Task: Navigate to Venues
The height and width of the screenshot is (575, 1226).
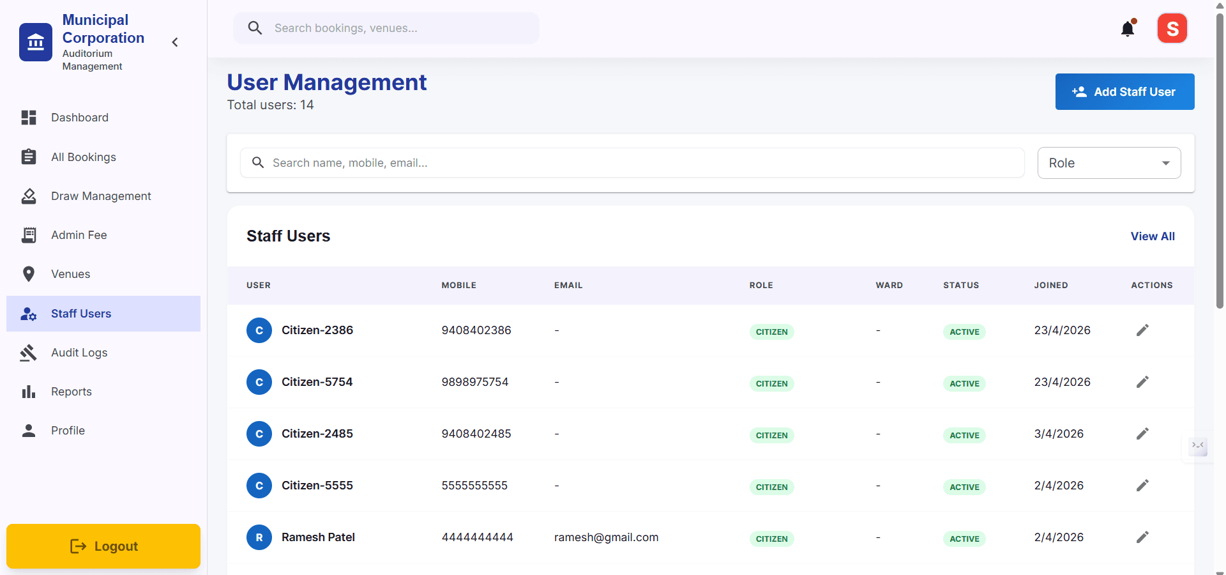Action: point(103,274)
